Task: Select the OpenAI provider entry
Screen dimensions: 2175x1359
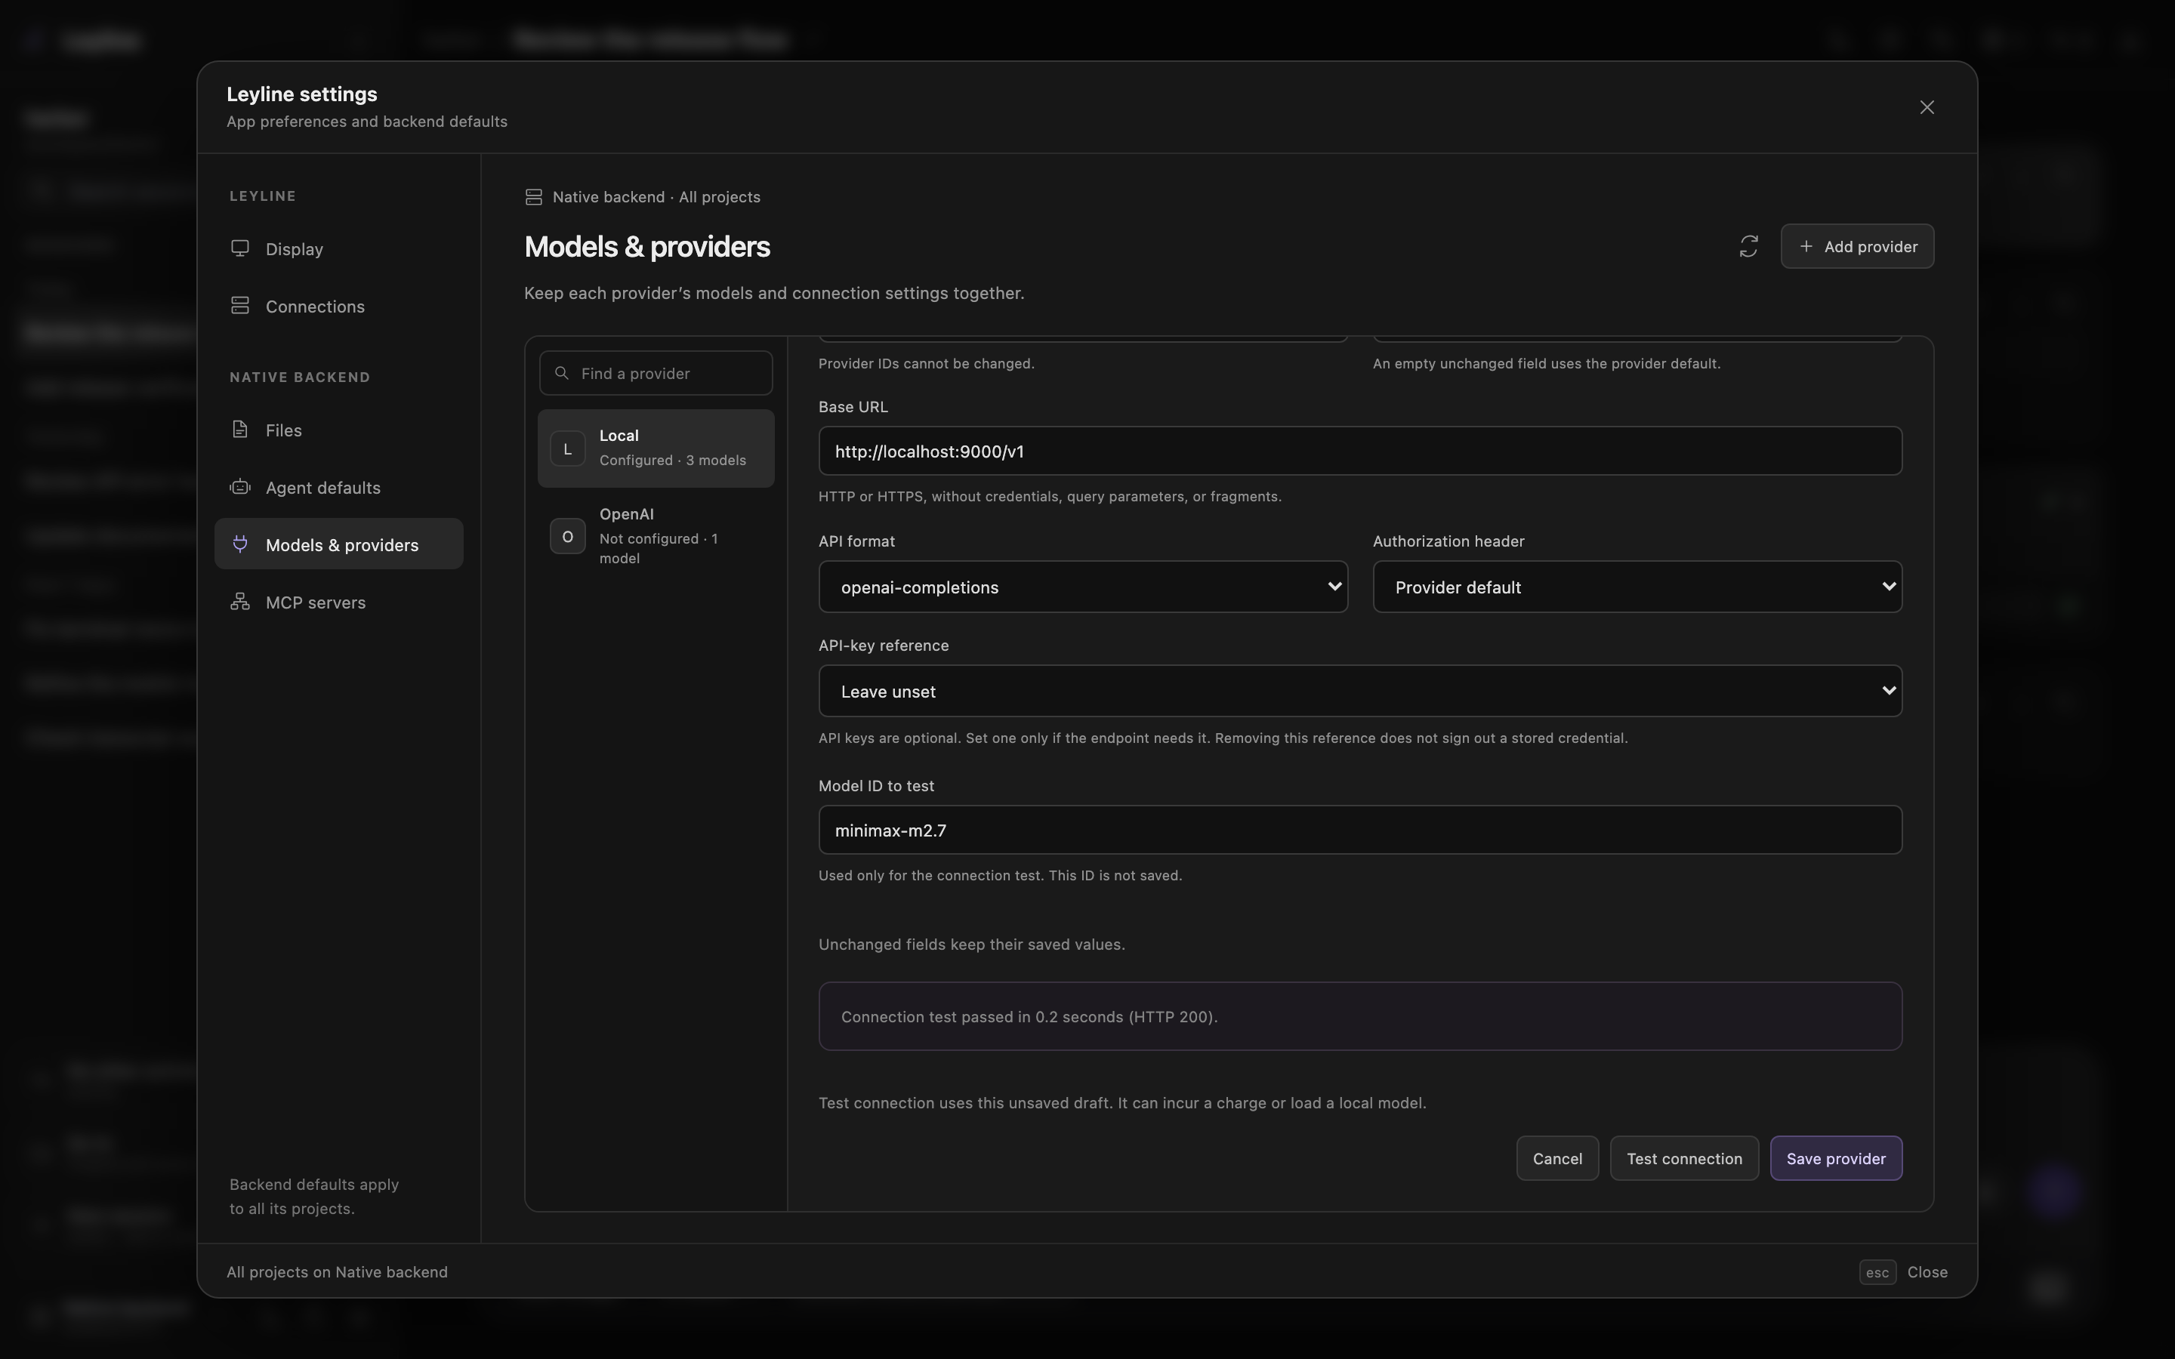Action: [656, 536]
